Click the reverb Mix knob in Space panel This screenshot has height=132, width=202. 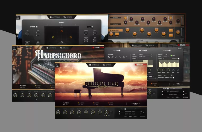27,34
